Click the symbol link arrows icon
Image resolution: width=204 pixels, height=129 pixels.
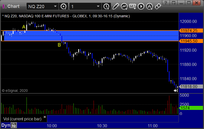pyautogui.click(x=158, y=6)
